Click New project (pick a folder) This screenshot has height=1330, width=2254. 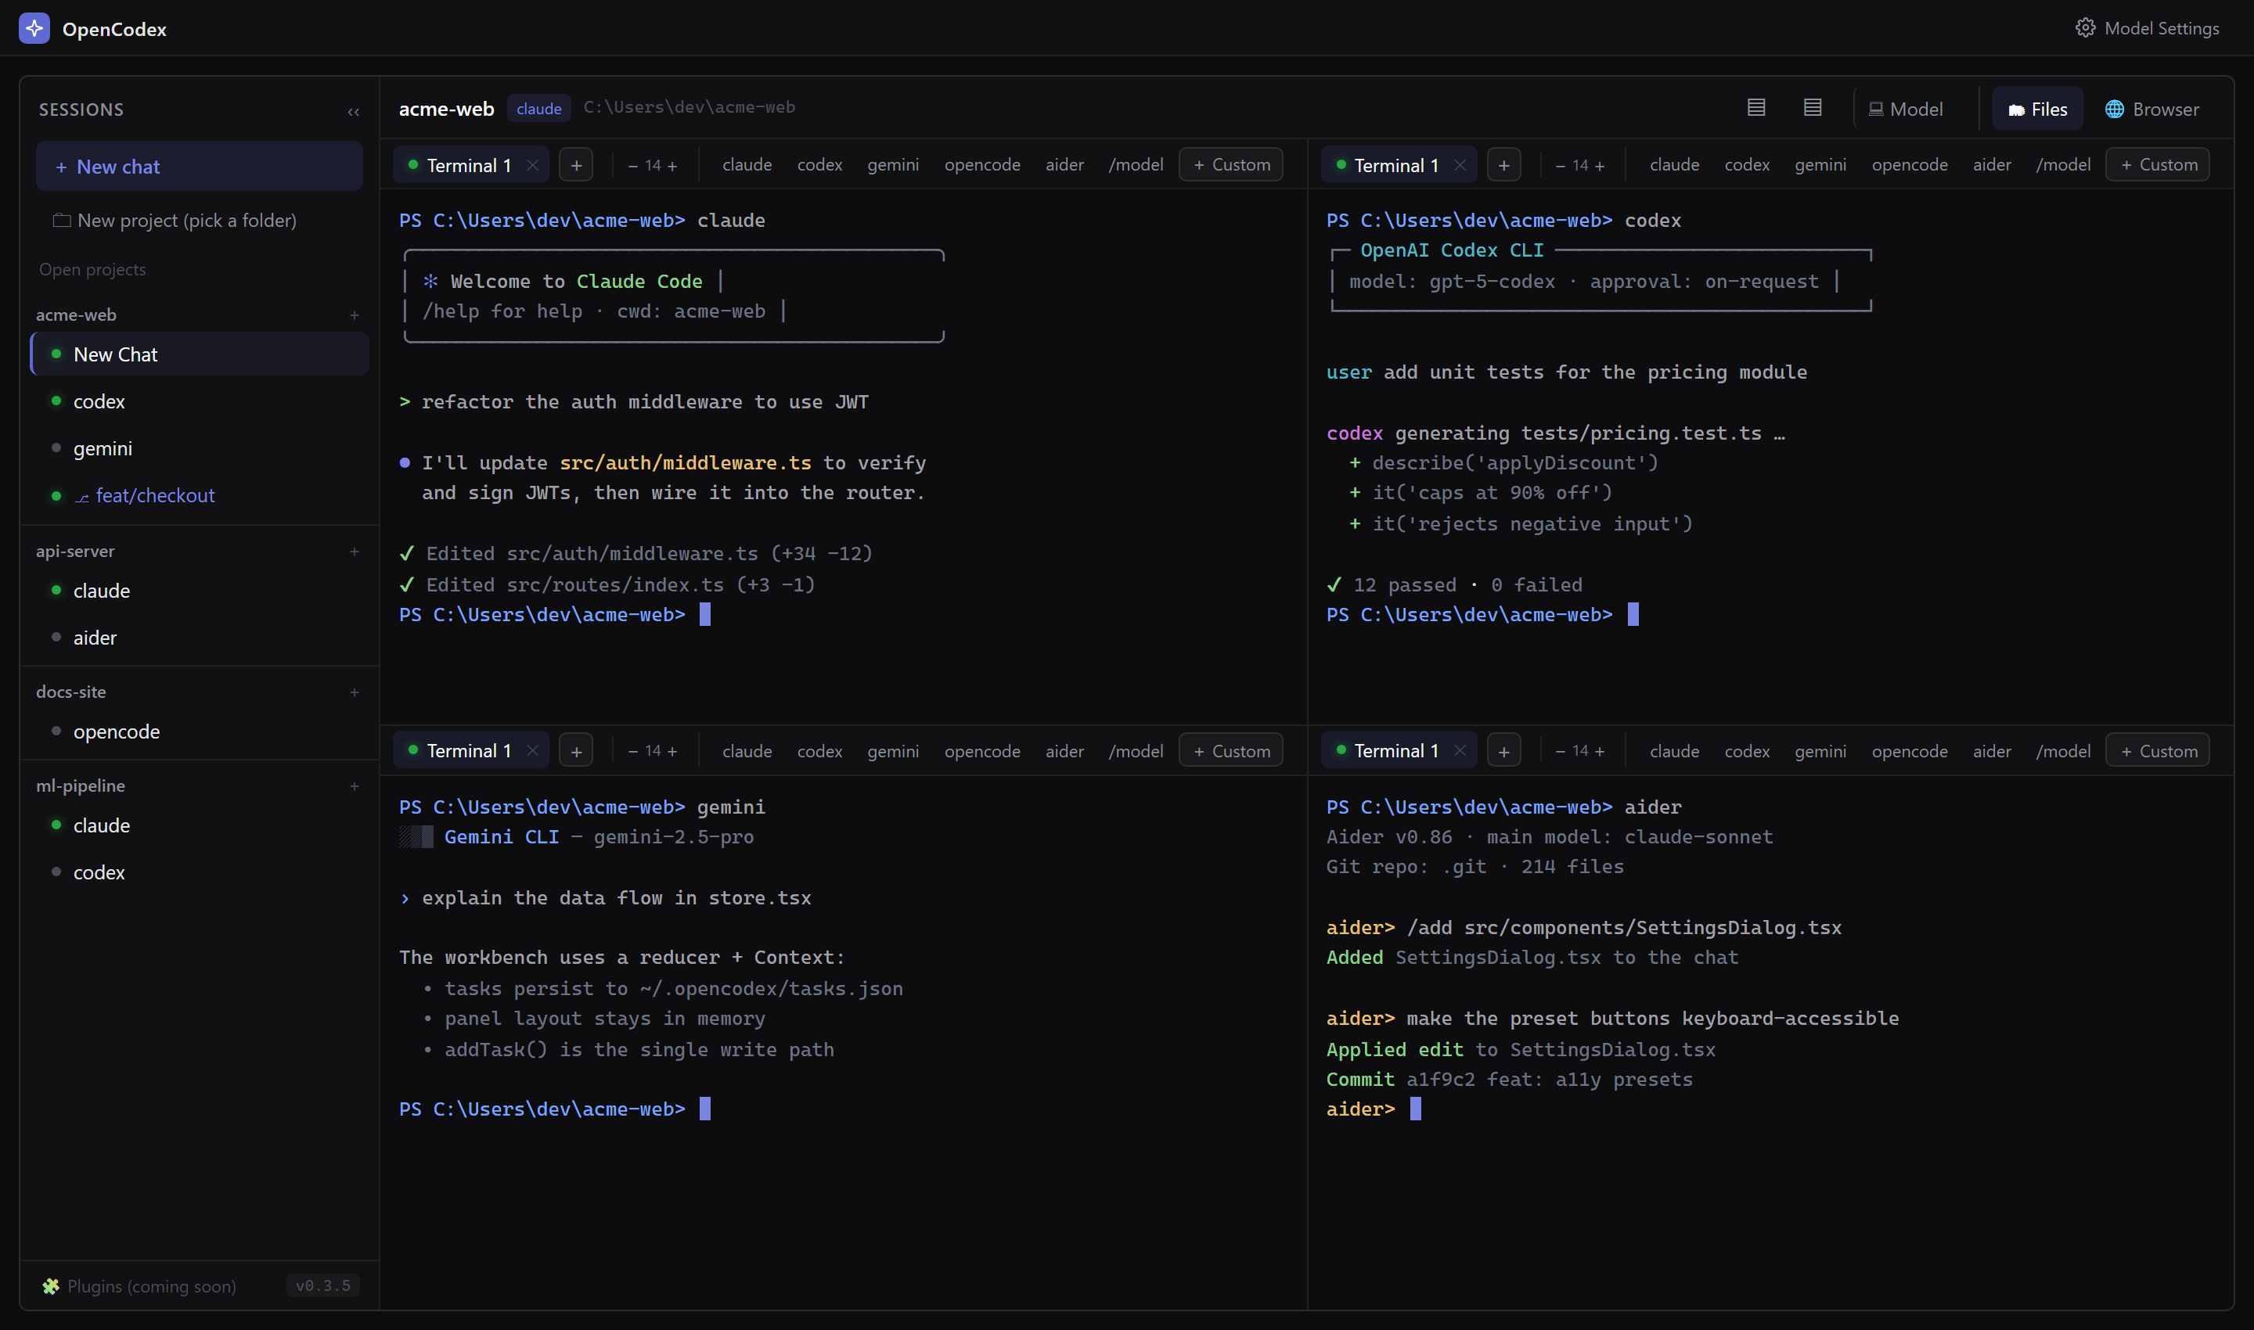[175, 221]
